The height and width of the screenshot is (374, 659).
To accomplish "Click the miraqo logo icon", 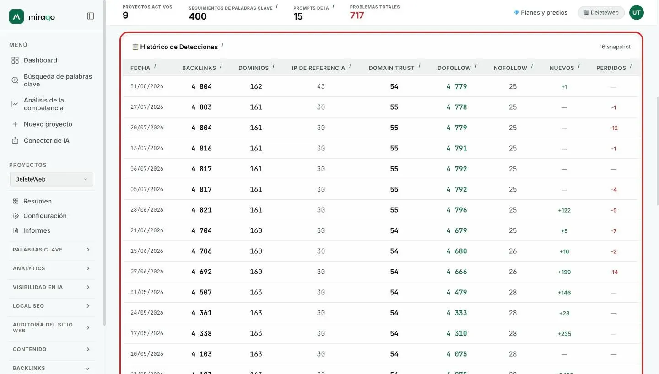I will coord(16,16).
